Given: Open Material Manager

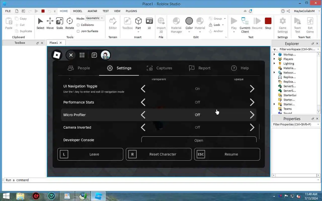Looking at the screenshot, I should (x=176, y=25).
